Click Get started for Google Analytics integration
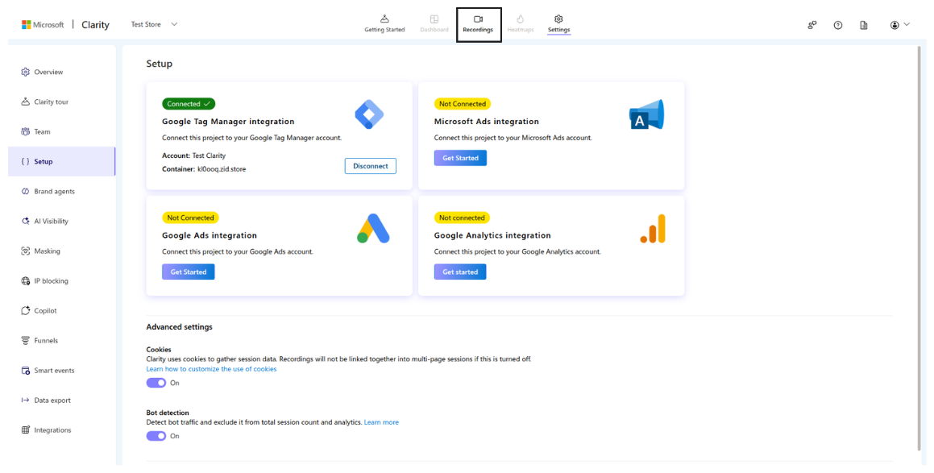The image size is (934, 473). coord(460,272)
